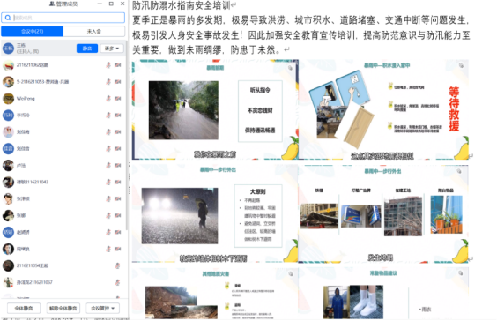Expand the meeting settings dropdown at the bottom right of the panel
Viewport: 497px width, 321px height.
pos(103,308)
